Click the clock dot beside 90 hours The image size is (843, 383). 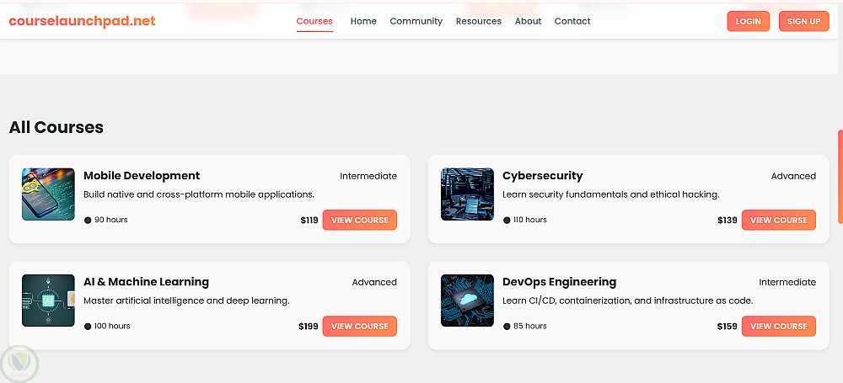click(x=88, y=221)
